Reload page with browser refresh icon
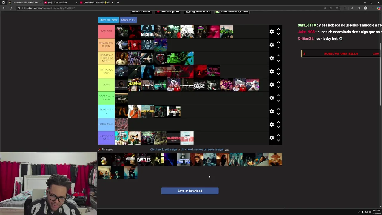This screenshot has width=382, height=215. 11,8
